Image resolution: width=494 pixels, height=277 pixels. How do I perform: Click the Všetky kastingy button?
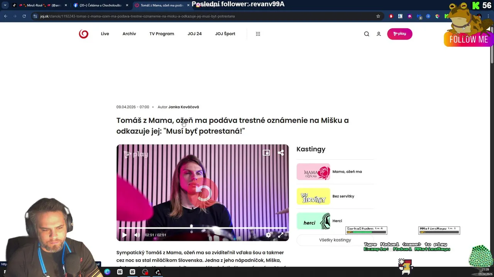click(x=335, y=240)
